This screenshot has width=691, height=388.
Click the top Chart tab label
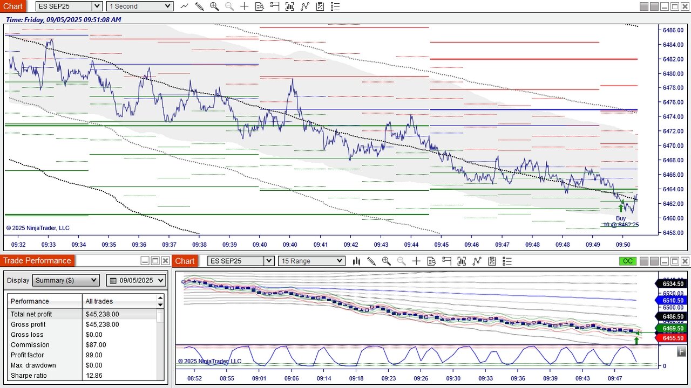[x=12, y=6]
